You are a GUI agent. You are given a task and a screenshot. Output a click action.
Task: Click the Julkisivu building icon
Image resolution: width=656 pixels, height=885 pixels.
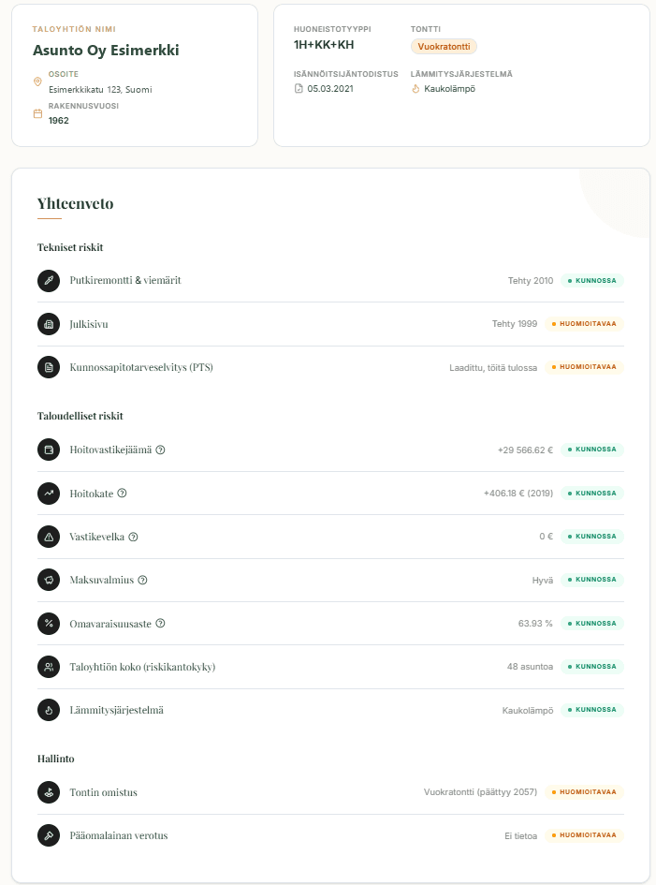click(48, 324)
